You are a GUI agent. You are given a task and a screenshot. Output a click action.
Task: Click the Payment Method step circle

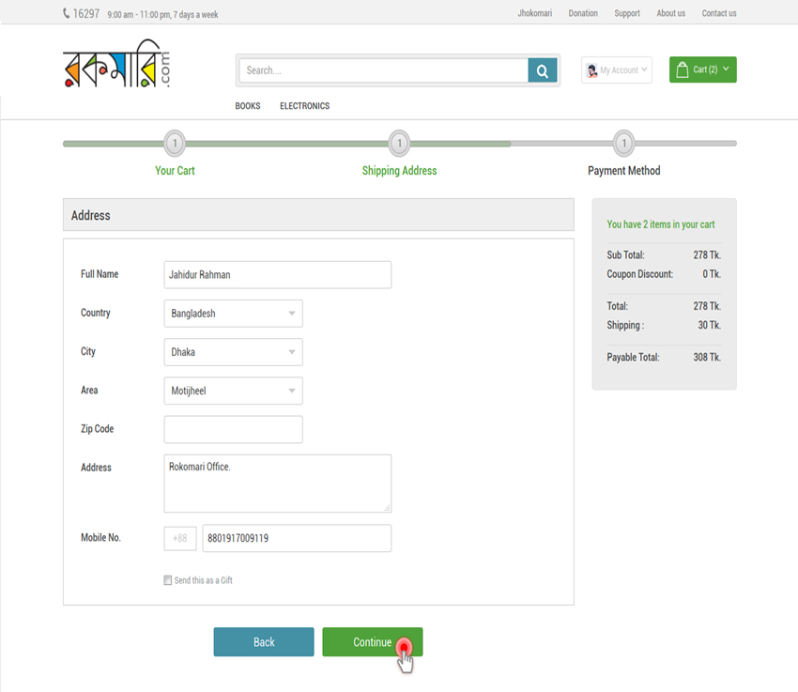pos(623,144)
